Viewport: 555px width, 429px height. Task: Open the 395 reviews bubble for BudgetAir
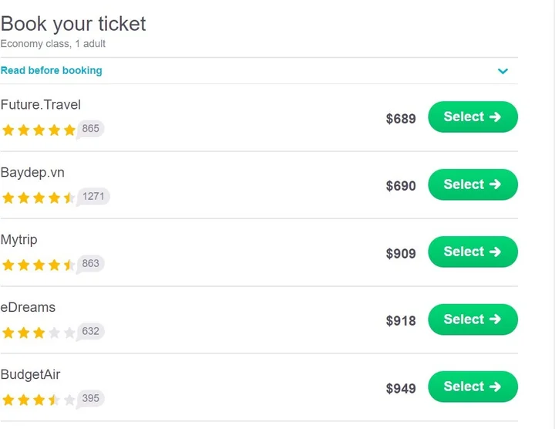pos(91,398)
